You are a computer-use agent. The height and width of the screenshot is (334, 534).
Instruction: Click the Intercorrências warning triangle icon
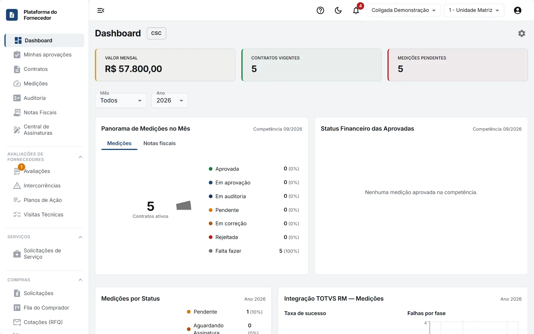17,186
